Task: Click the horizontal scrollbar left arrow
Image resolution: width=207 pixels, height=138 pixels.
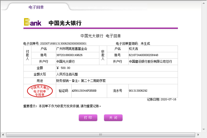Action: (3, 135)
